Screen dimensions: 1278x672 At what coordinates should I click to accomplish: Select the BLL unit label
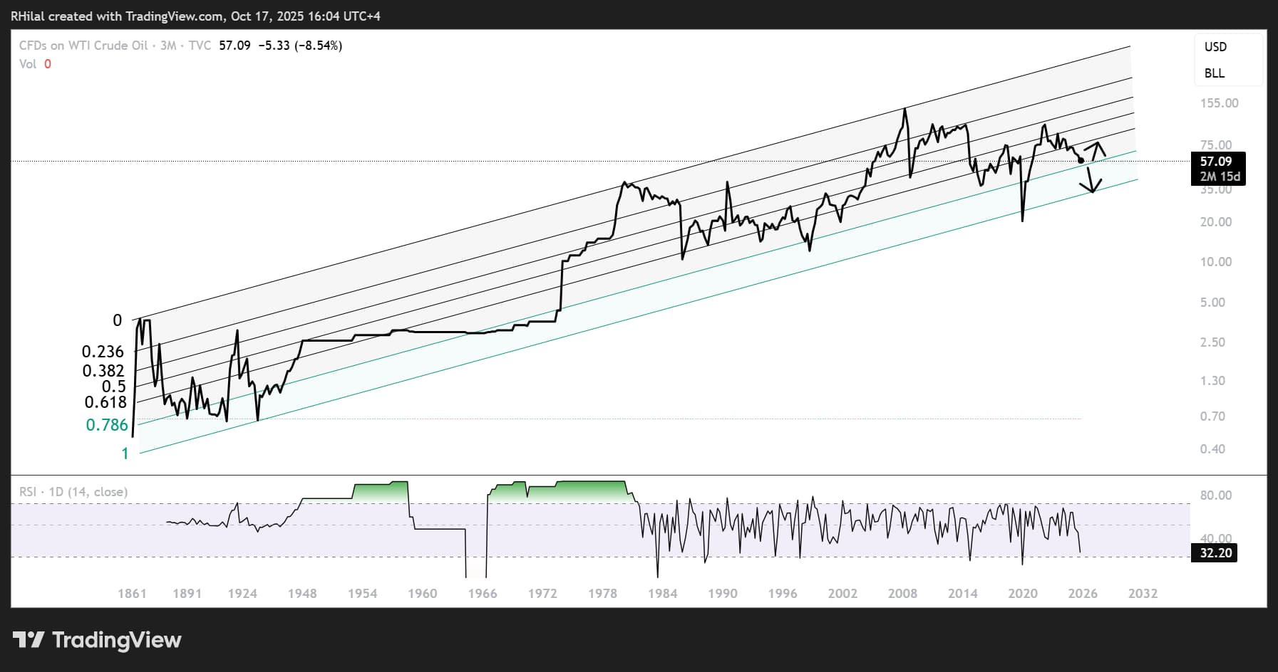click(1215, 73)
